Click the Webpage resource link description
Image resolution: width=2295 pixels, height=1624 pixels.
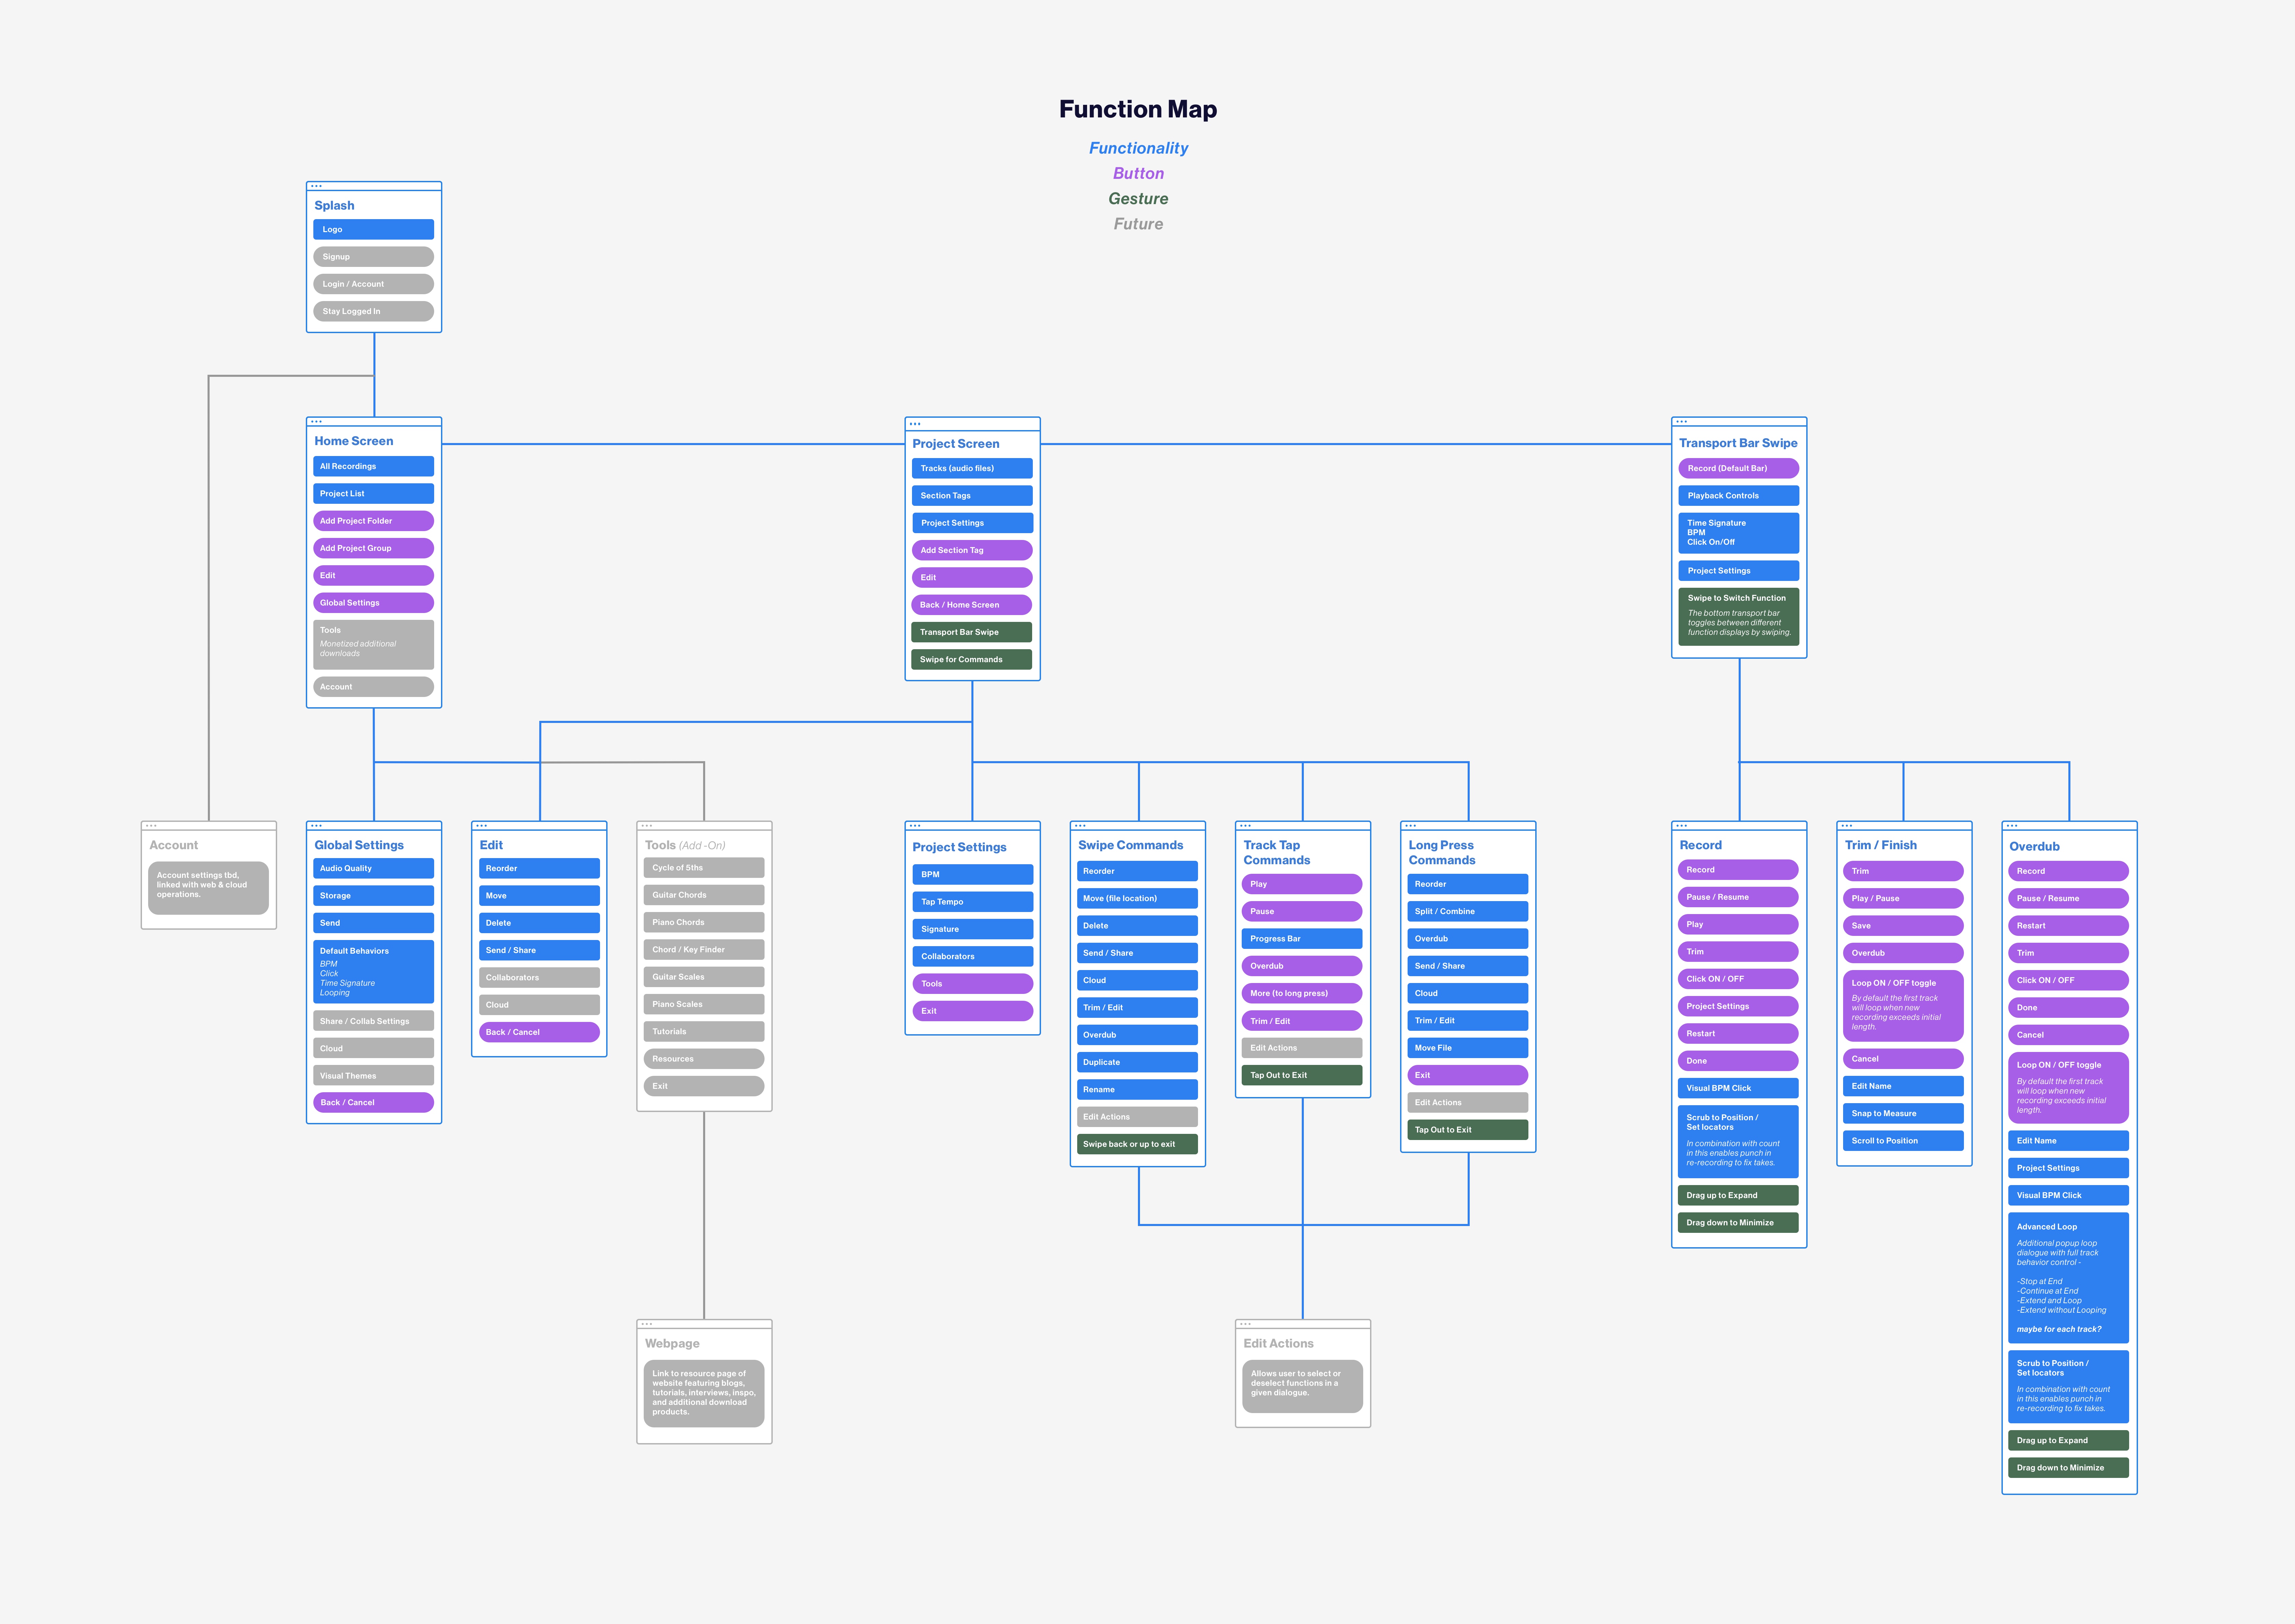pyautogui.click(x=704, y=1393)
